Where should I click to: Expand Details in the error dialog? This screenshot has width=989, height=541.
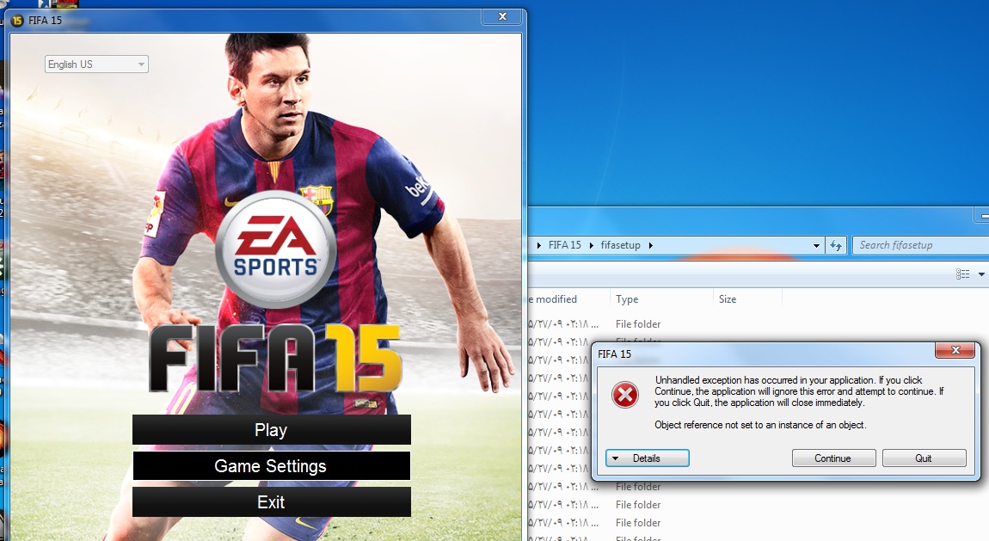[647, 458]
